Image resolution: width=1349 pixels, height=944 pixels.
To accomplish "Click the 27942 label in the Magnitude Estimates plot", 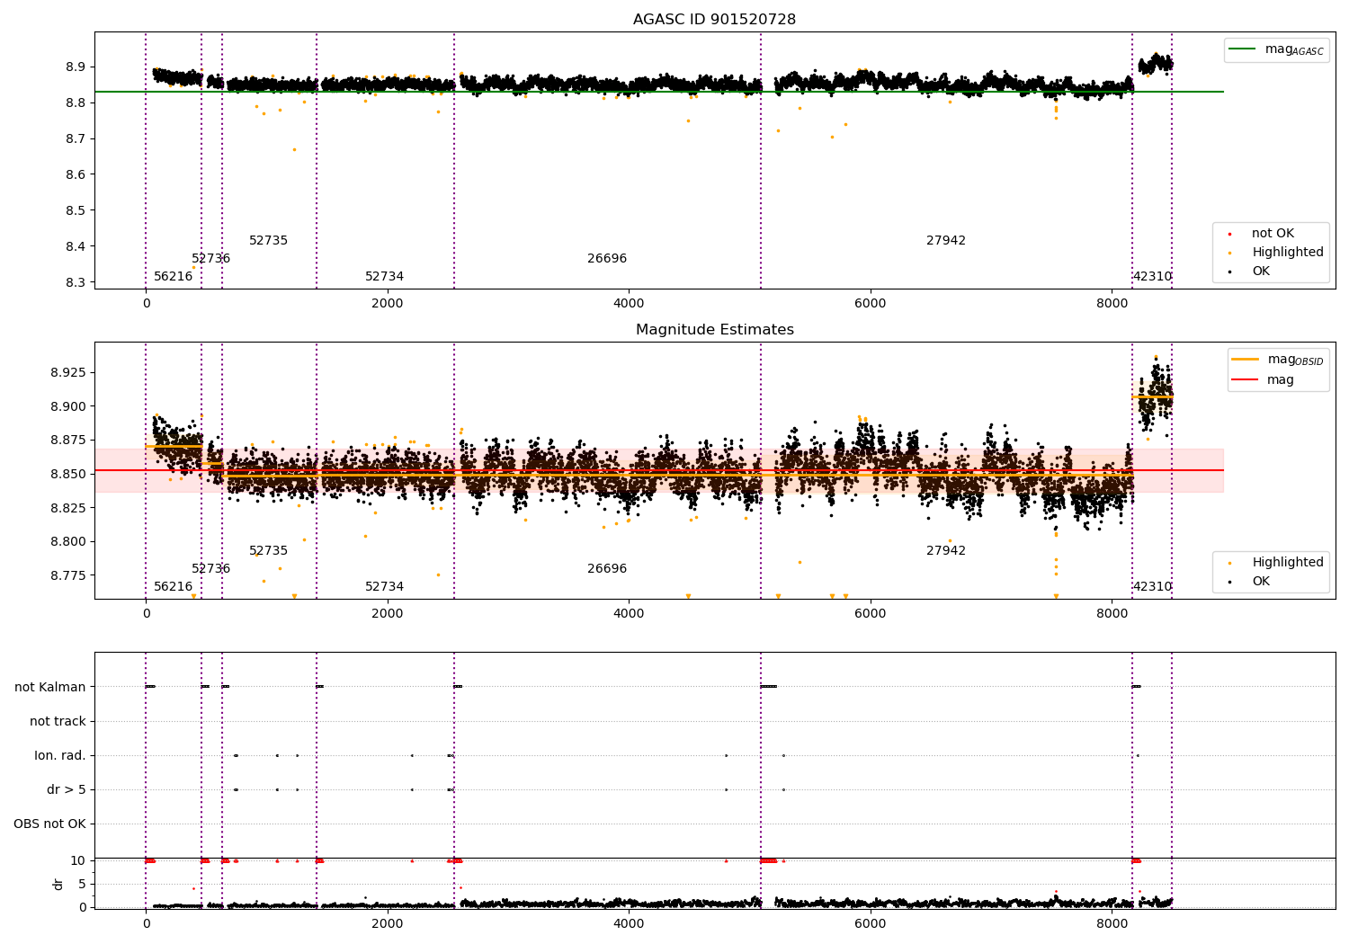I will 946,551.
